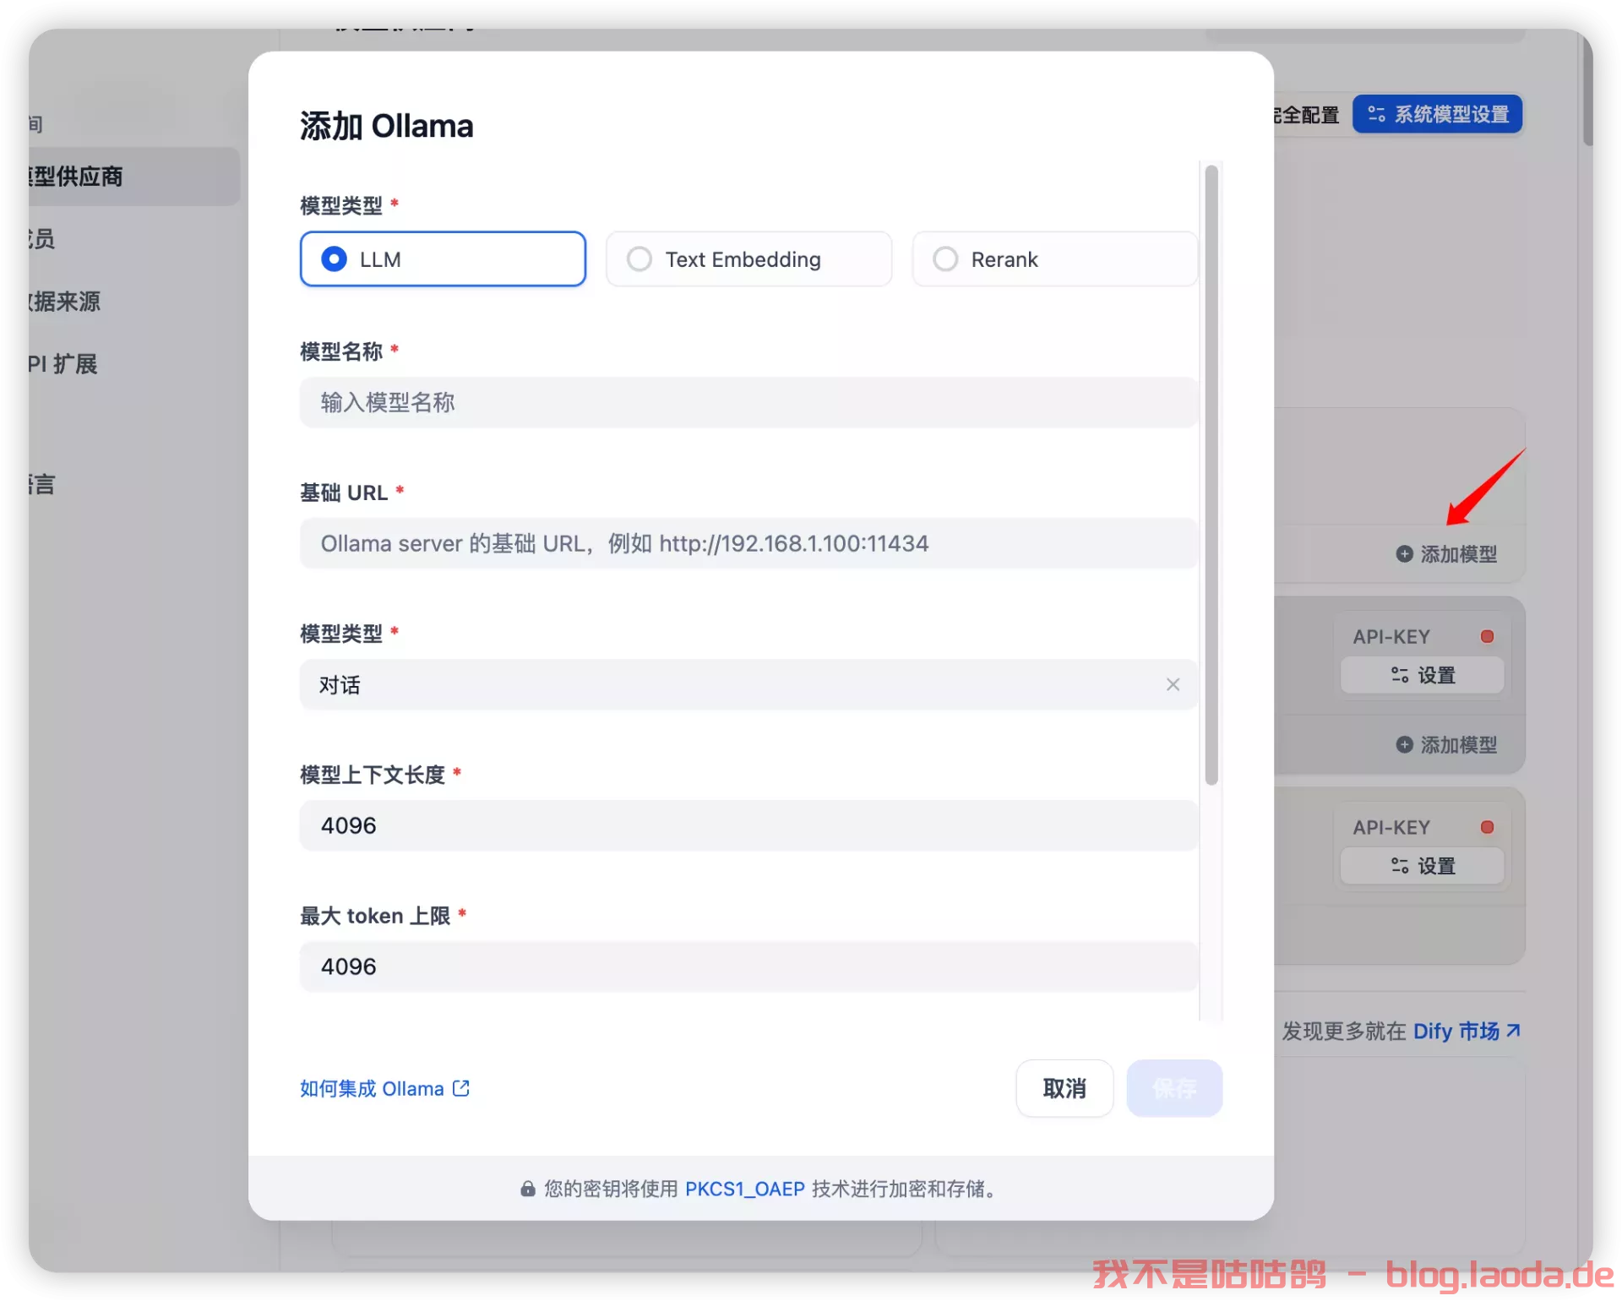The image size is (1622, 1301).
Task: Click first API-KEY 设置 button
Action: [x=1422, y=675]
